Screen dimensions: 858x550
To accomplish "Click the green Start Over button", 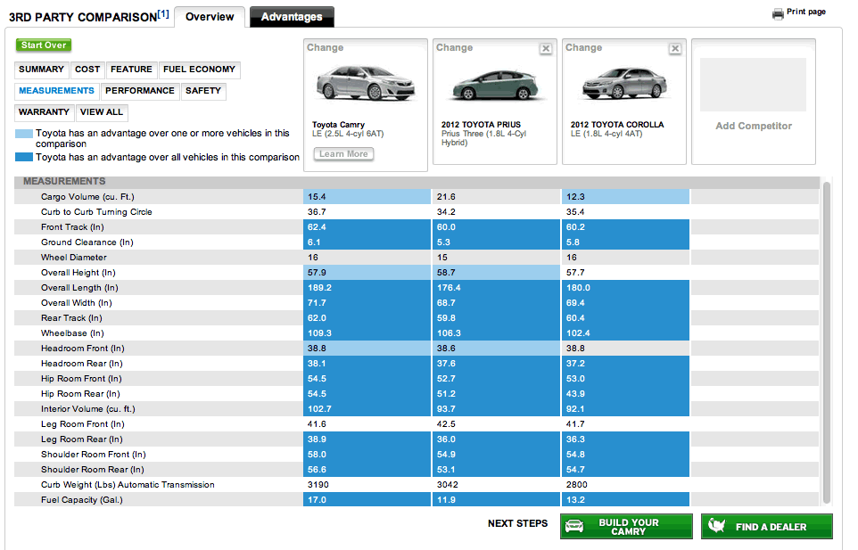I will (44, 45).
